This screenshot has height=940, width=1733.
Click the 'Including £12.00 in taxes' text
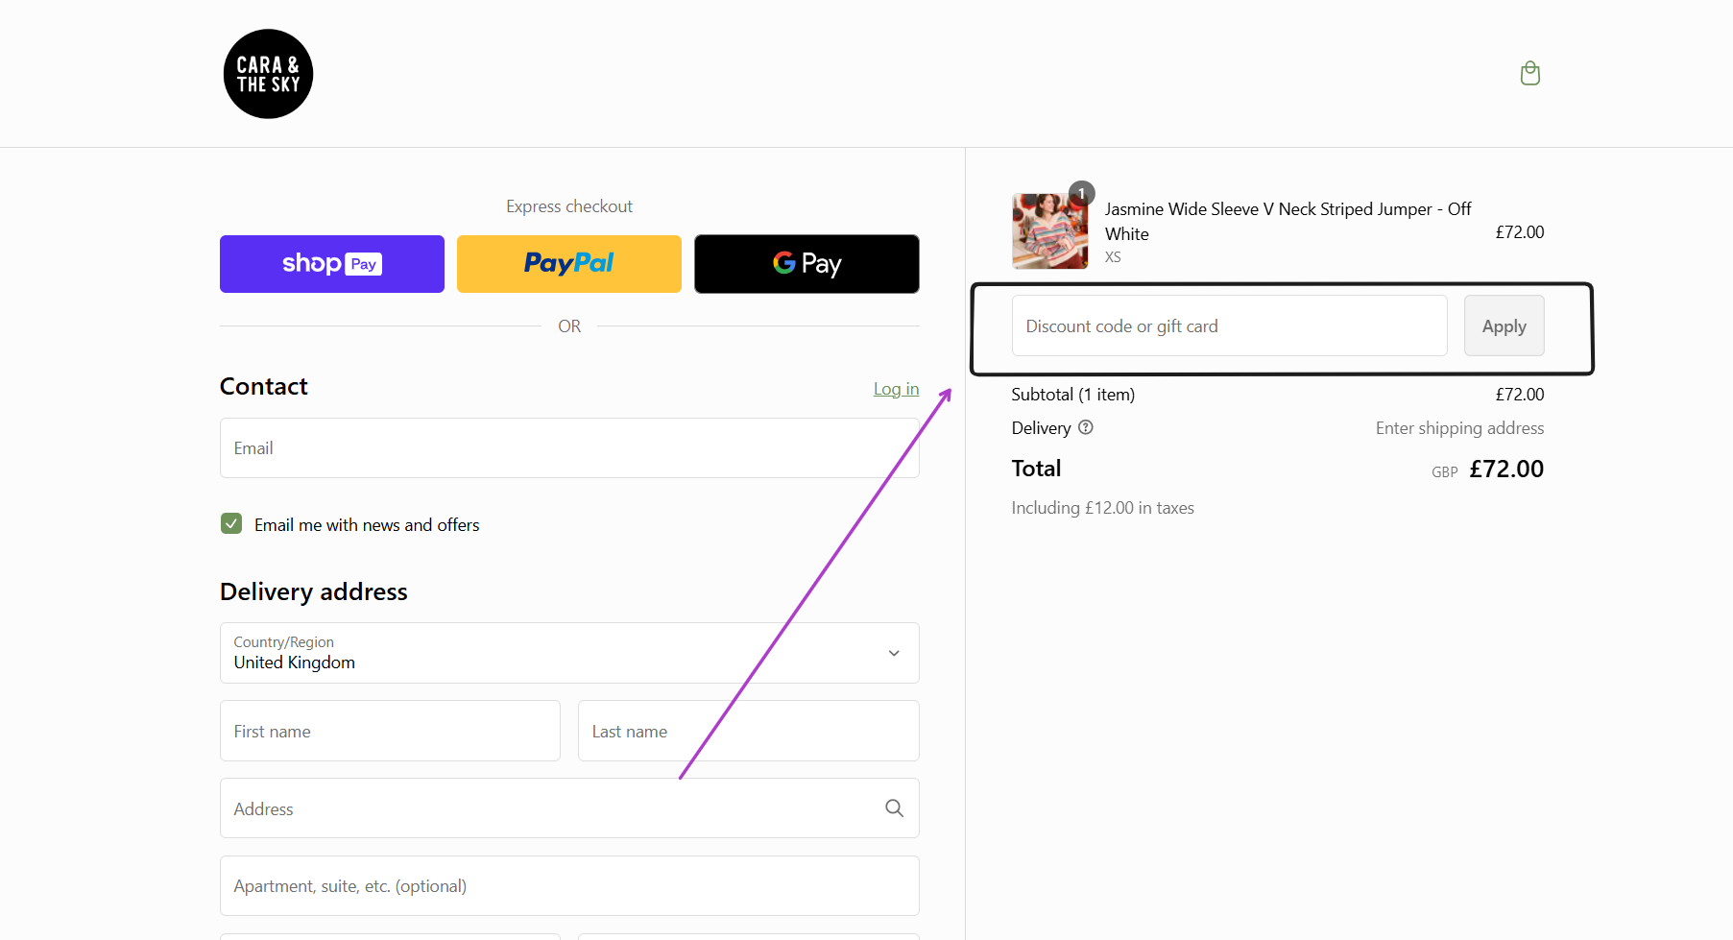pos(1102,508)
